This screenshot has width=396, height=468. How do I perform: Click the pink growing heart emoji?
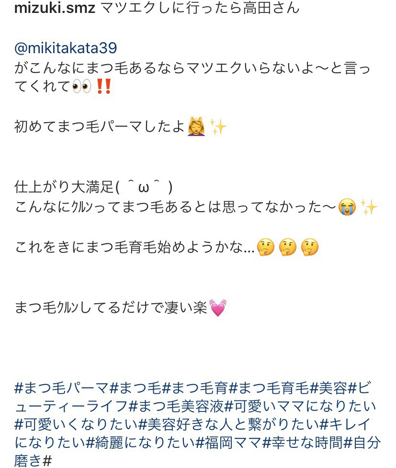[218, 308]
